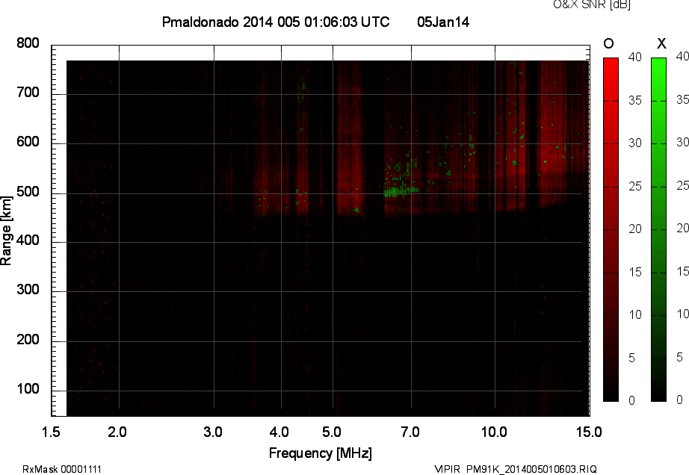The height and width of the screenshot is (475, 689).
Task: Click the 100 tick on the range axis
Action: point(28,390)
